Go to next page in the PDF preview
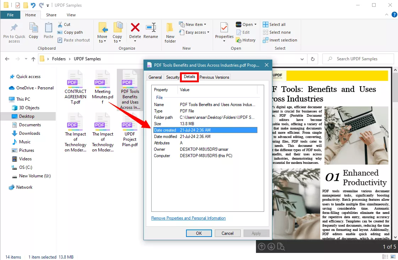The width and height of the screenshot is (398, 260). click(271, 247)
